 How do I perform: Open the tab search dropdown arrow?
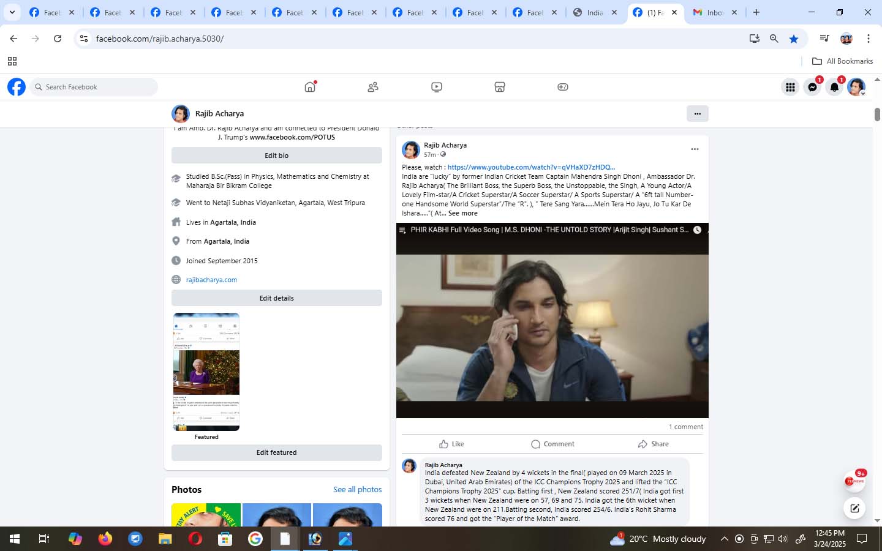[x=12, y=12]
